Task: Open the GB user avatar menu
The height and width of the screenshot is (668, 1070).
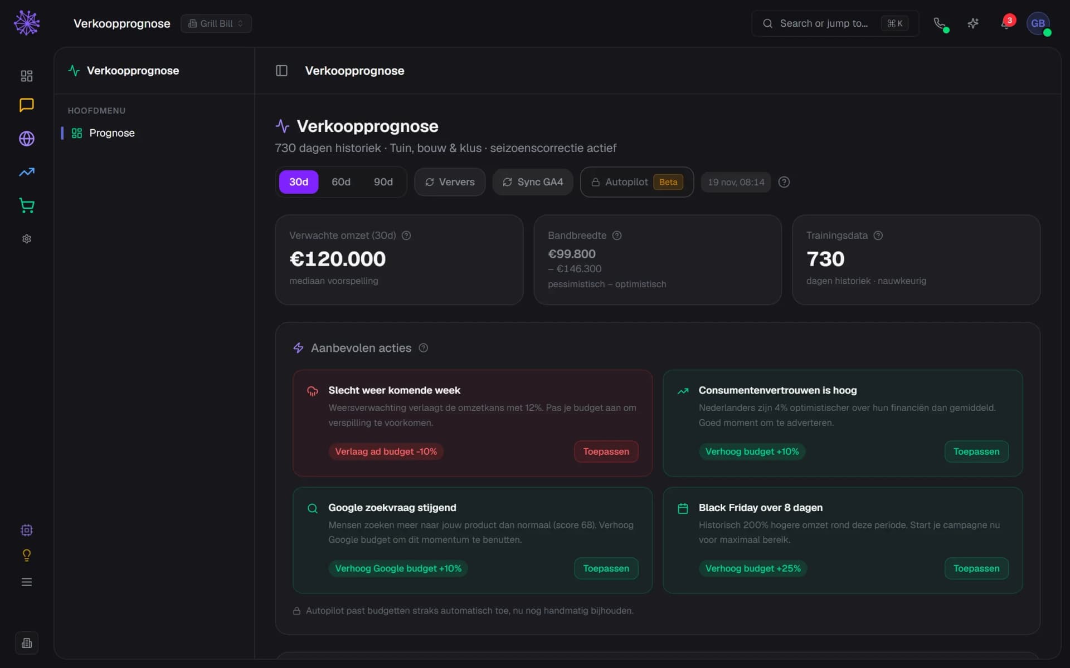Action: pyautogui.click(x=1038, y=23)
